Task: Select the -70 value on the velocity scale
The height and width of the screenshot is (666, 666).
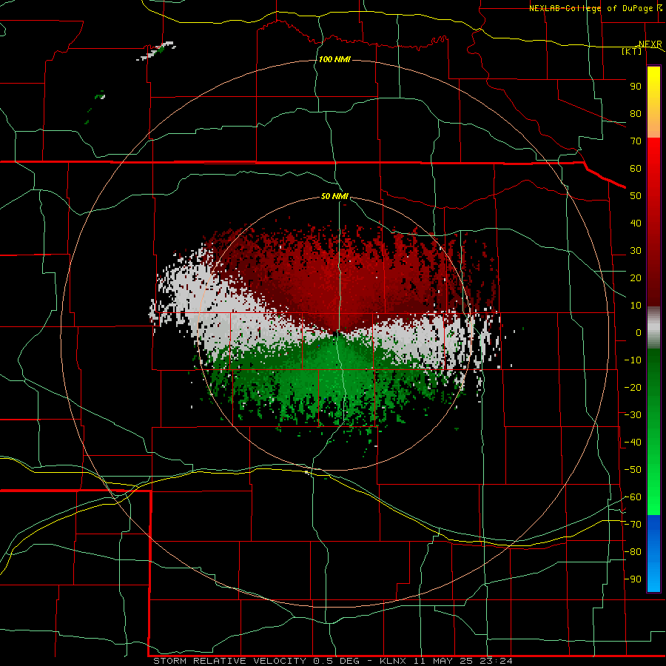Action: 633,525
